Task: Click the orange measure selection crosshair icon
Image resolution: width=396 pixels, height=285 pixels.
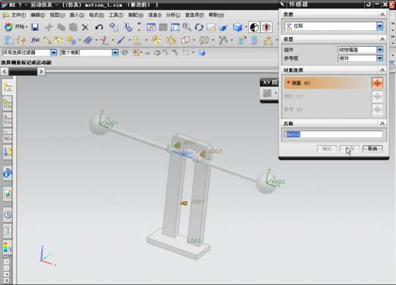Action: point(378,83)
